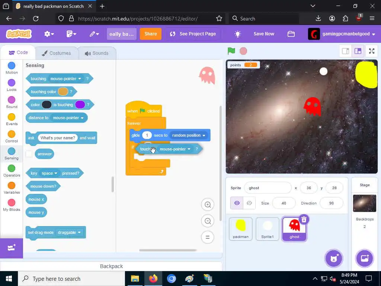Switch to large stage layout
This screenshot has width=381, height=286.
coord(358,51)
